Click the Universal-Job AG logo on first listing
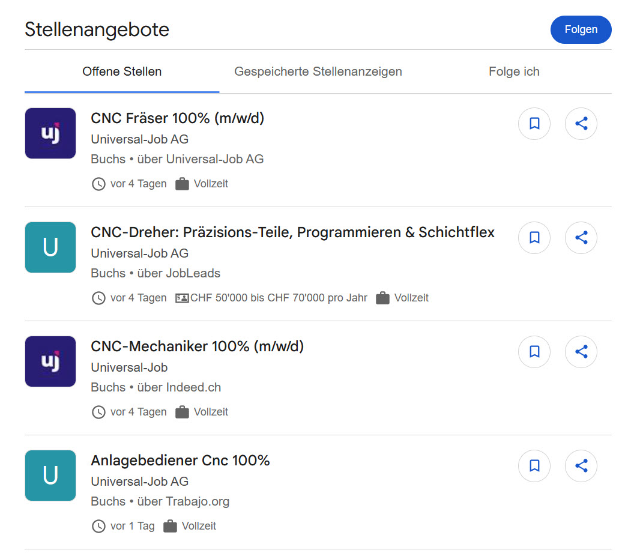This screenshot has height=559, width=637. [50, 133]
